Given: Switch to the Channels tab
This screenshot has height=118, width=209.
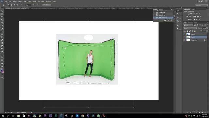Looking at the screenshot, I should pyautogui.click(x=190, y=23).
